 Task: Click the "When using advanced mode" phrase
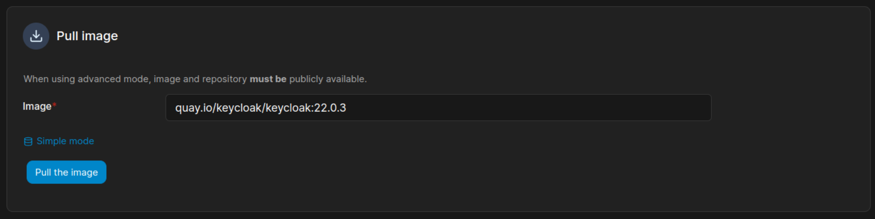click(x=86, y=79)
